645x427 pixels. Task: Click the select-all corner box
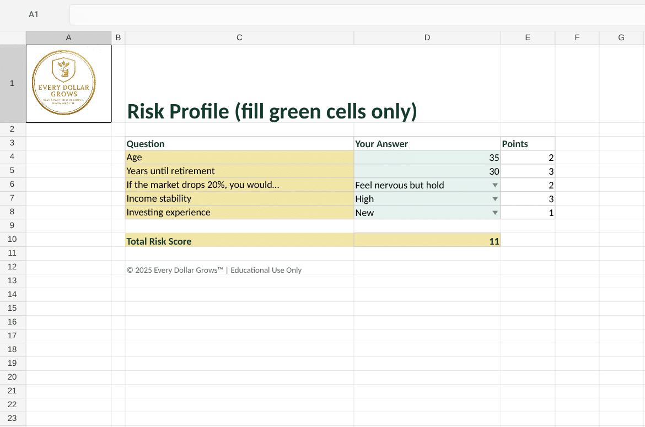13,38
